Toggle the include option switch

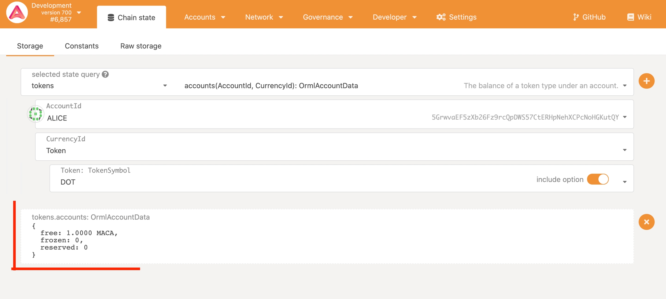[598, 179]
